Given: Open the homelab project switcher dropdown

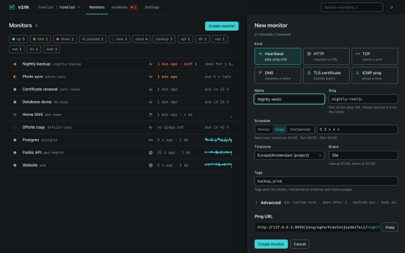Looking at the screenshot, I should point(59,7).
